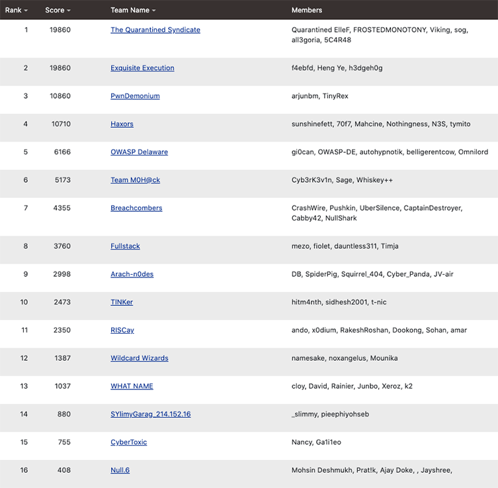Image resolution: width=498 pixels, height=488 pixels.
Task: Select Breachcombers members starting with CrashWire
Action: (x=377, y=213)
